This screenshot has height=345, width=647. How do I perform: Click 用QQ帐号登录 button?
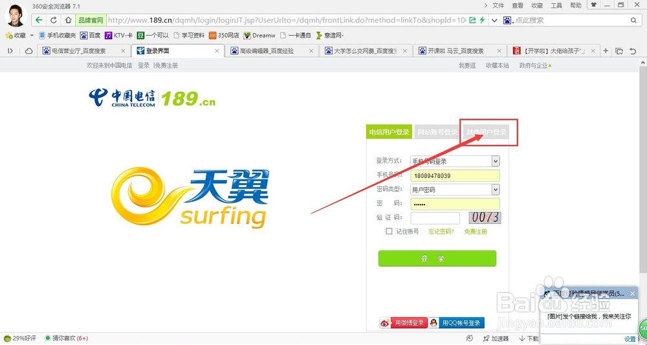click(x=456, y=323)
